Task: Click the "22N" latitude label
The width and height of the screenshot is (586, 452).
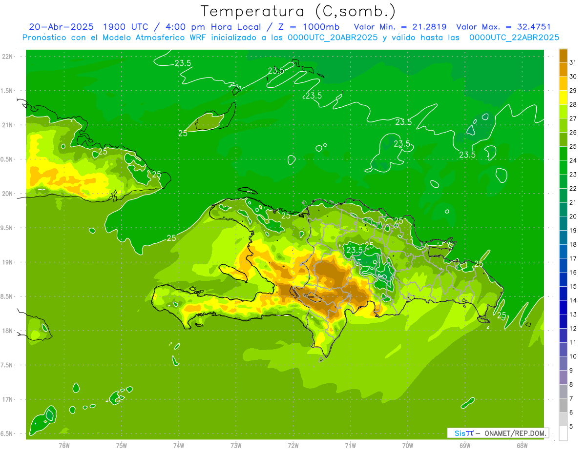Action: 7,57
